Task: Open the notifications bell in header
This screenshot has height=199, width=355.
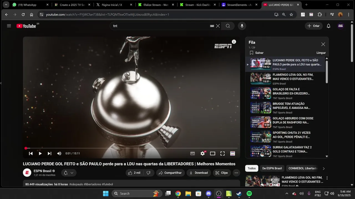Action: point(328,26)
